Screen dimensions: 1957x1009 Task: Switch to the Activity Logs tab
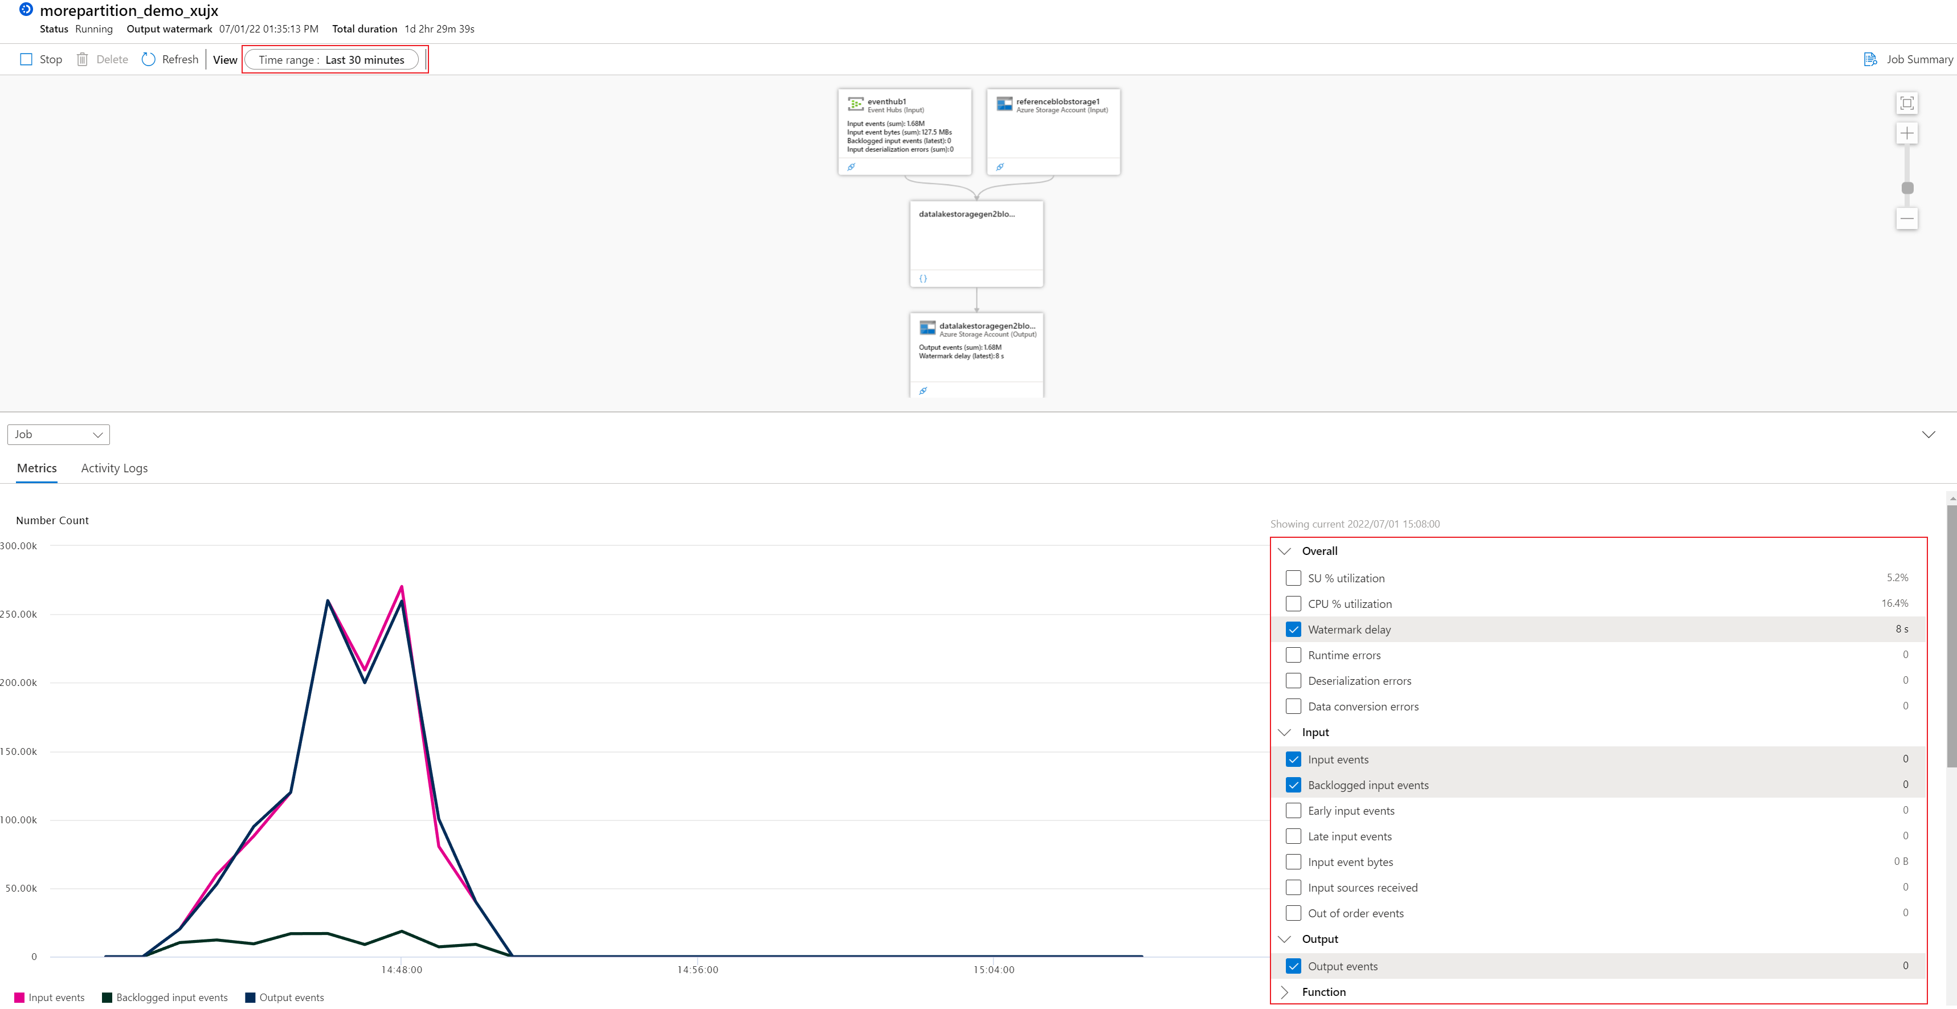click(114, 468)
